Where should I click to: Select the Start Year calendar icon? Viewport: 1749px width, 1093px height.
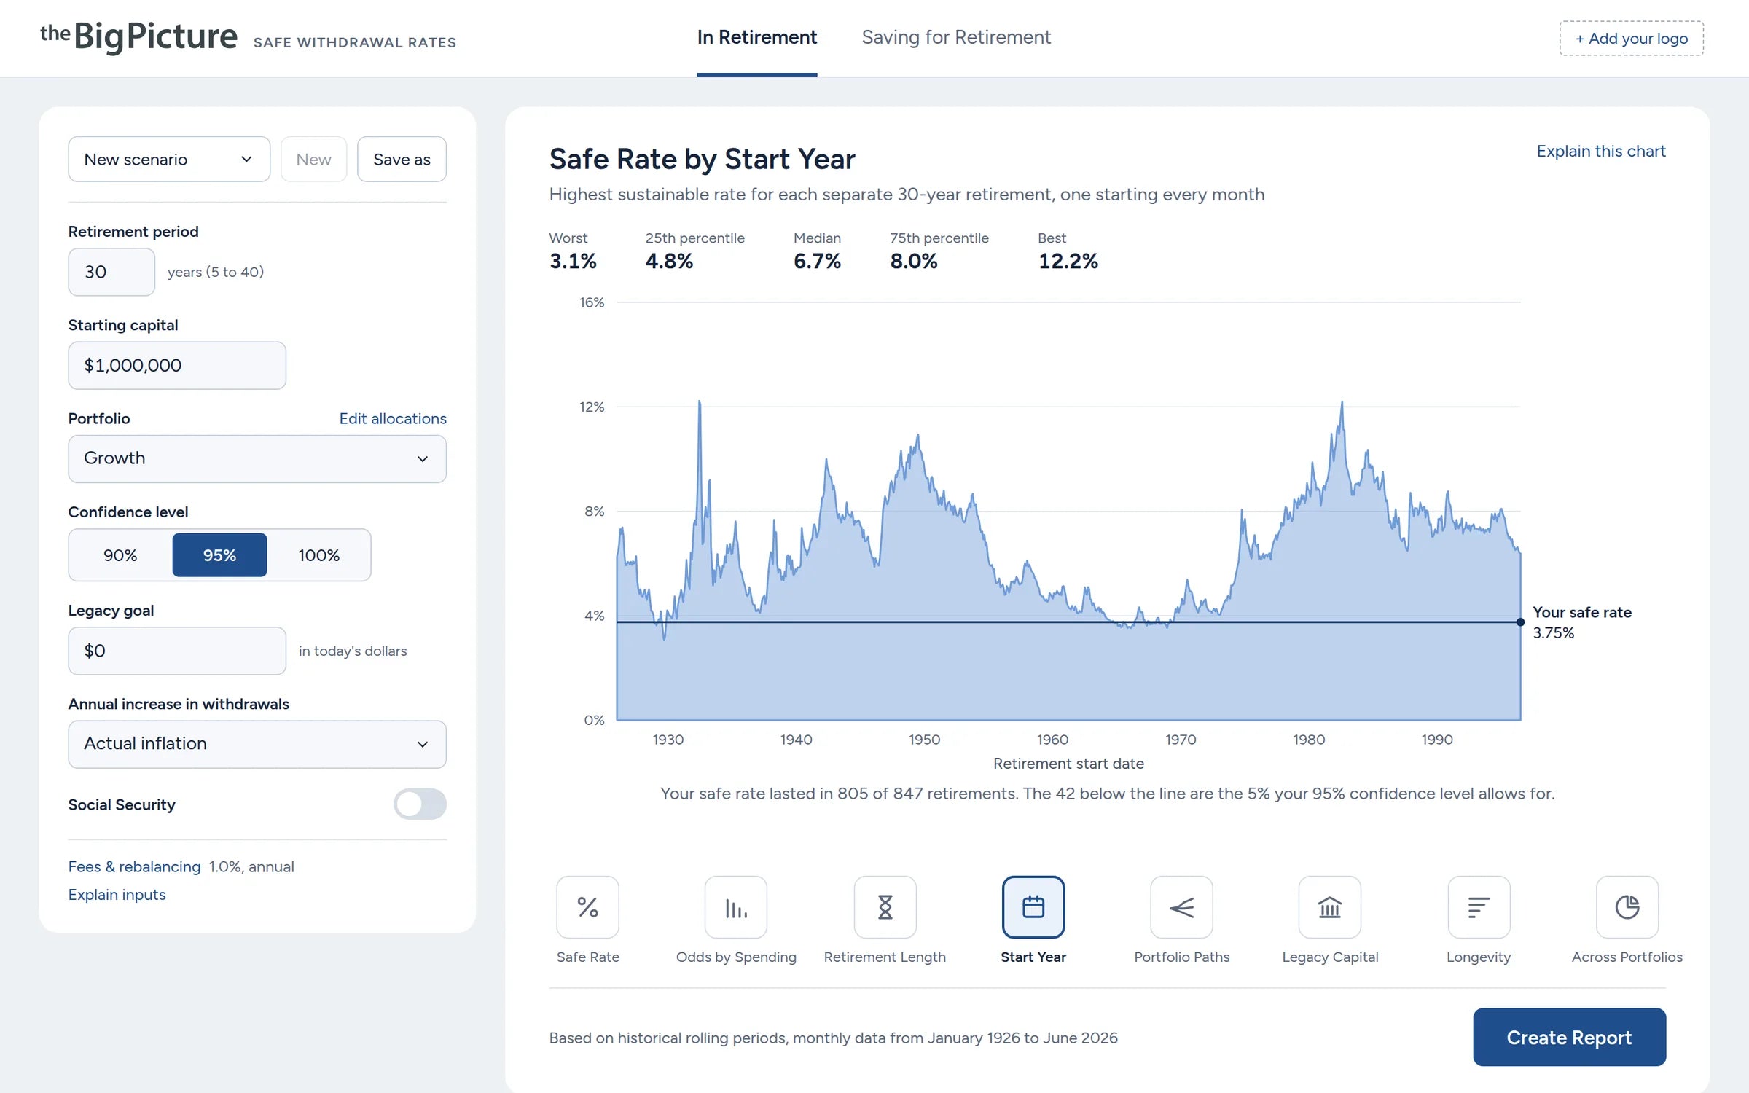pyautogui.click(x=1033, y=906)
